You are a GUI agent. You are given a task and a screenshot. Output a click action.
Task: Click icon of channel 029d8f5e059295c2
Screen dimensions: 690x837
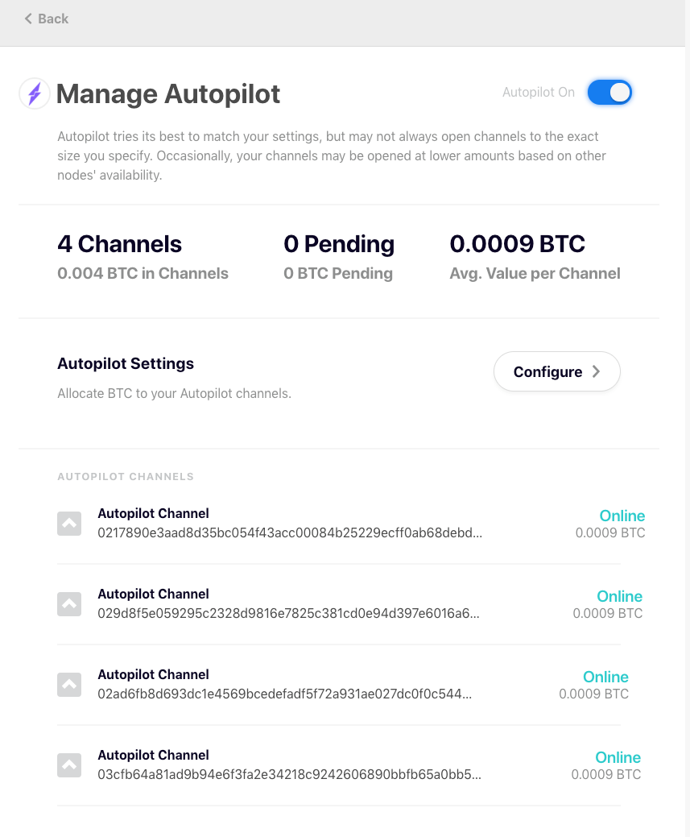(x=69, y=604)
